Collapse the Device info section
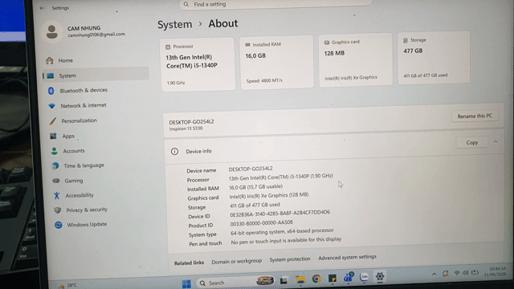 tap(496, 142)
